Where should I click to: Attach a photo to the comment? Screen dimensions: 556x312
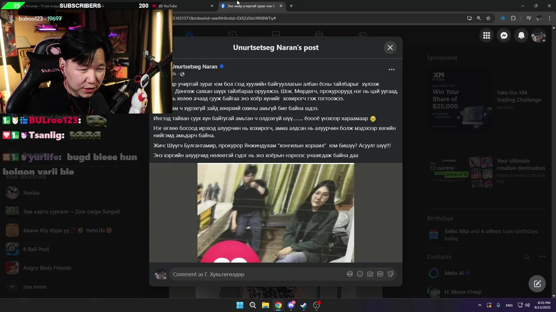(370, 274)
